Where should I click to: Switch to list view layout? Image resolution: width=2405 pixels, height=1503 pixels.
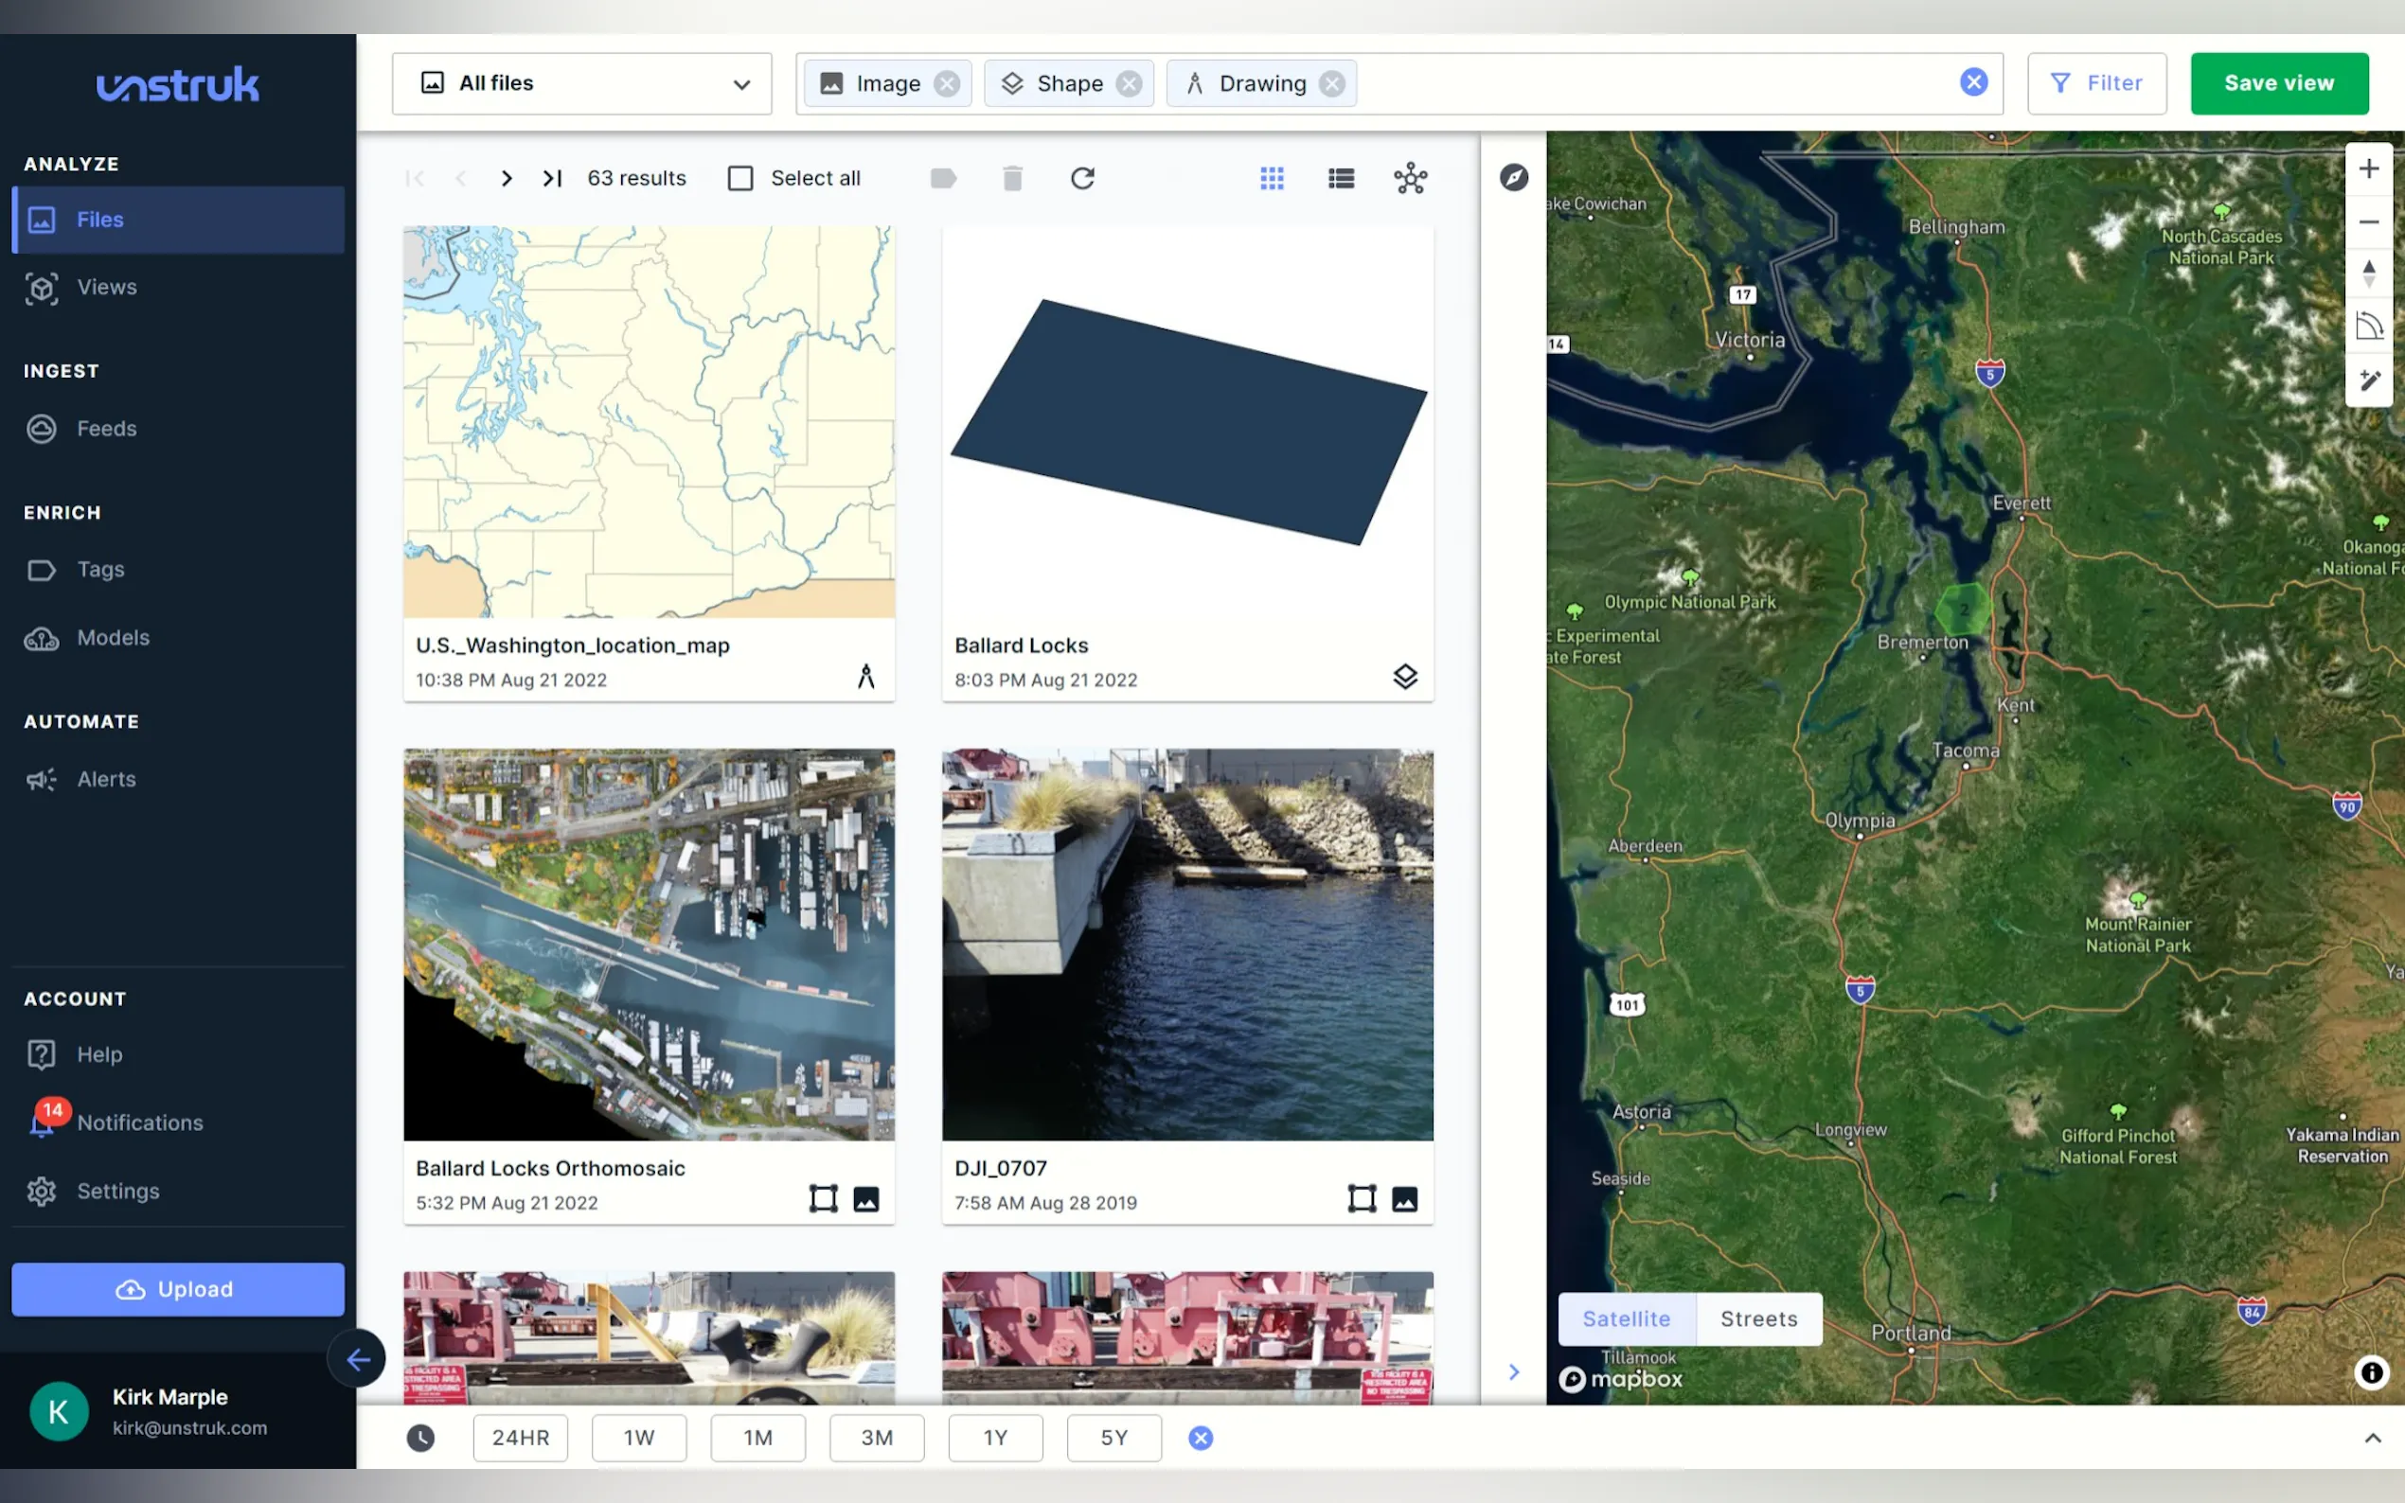pyautogui.click(x=1340, y=178)
